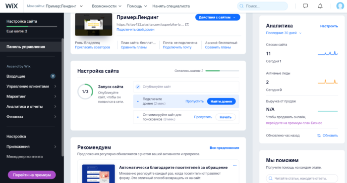The image size is (347, 183).
Task: Click Сравнить планы under Ascend
Action: (x=218, y=47)
